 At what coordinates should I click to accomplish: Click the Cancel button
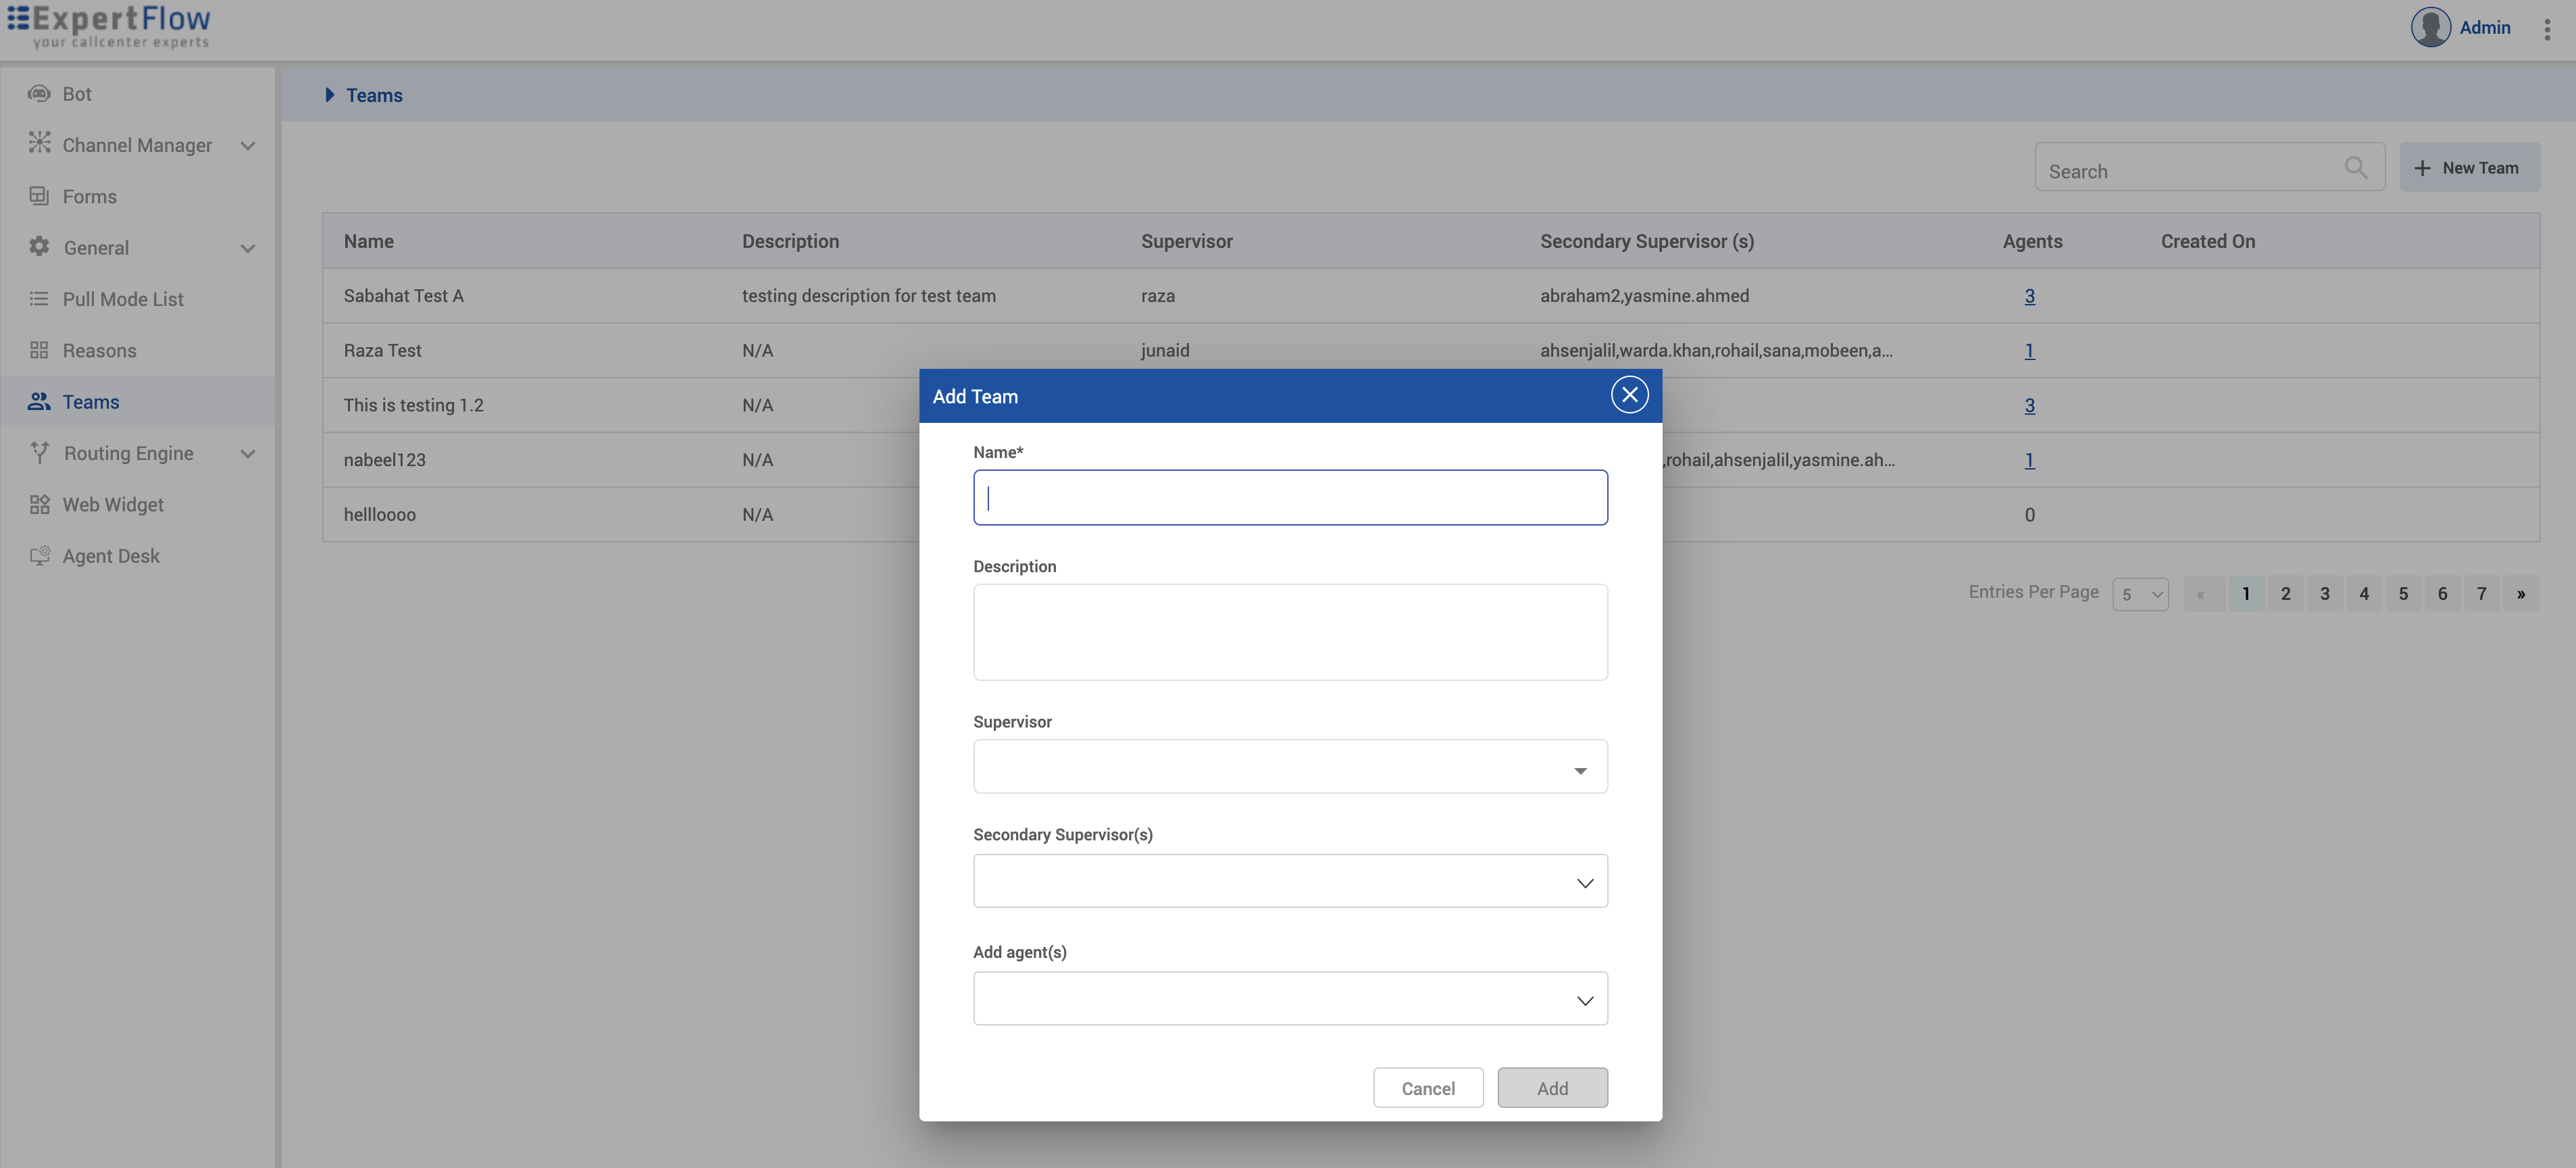click(1427, 1088)
